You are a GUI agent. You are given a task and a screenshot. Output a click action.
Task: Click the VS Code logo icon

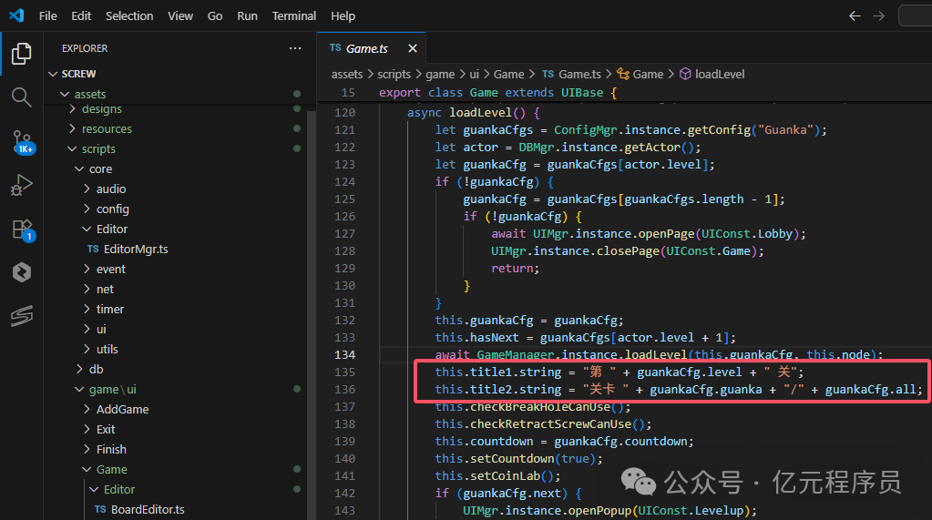pyautogui.click(x=16, y=15)
